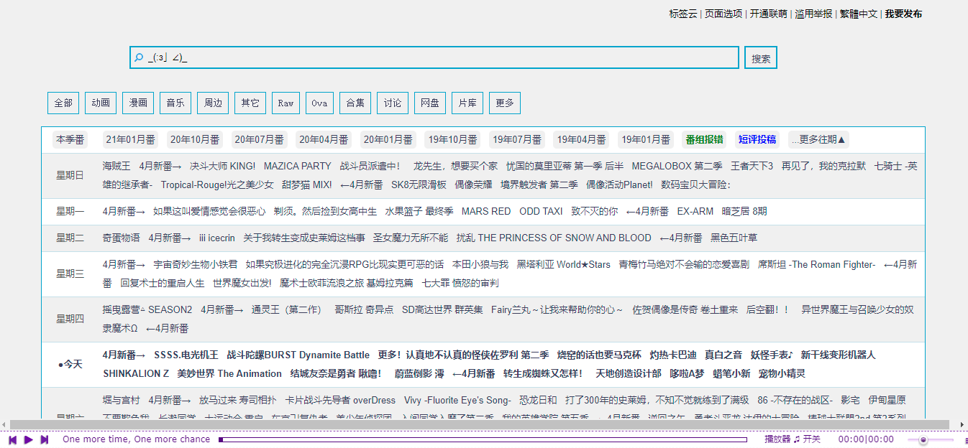
Task: Click the 开通联萌 link
Action: [x=768, y=14]
